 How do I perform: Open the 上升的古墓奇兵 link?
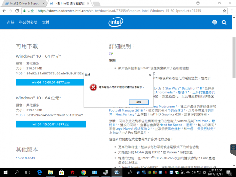click(204, 92)
